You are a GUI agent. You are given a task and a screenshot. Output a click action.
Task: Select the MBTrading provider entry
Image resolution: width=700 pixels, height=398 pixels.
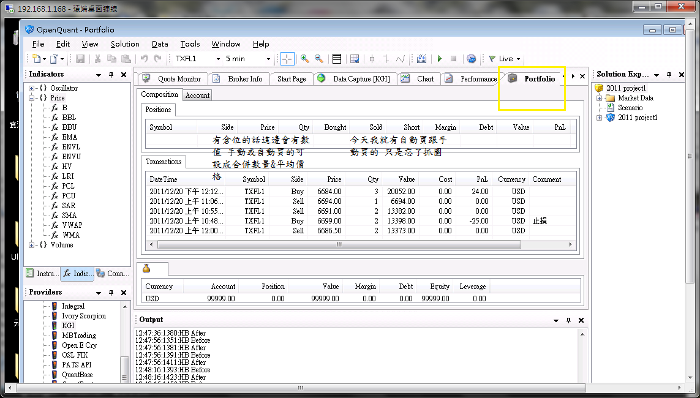(x=78, y=336)
